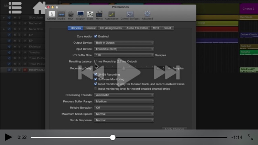Click the video progress scrubber knob
Image resolution: width=258 pixels, height=145 pixels.
coord(113,137)
